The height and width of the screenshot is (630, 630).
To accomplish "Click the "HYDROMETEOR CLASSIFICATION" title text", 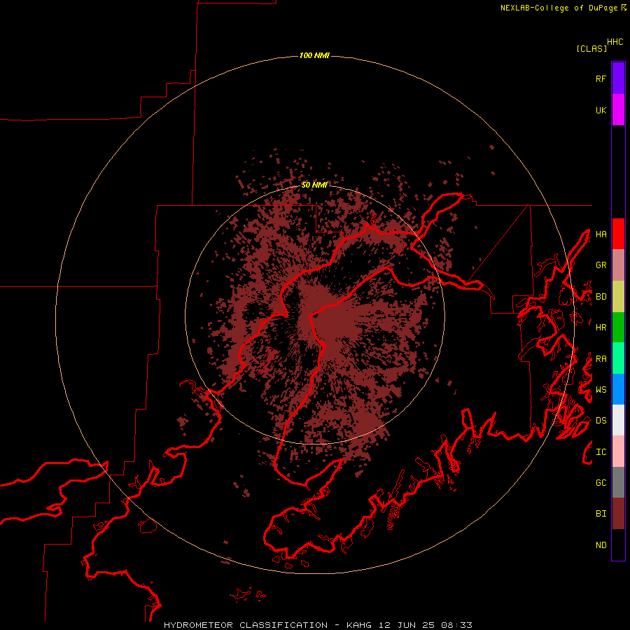I will point(246,625).
